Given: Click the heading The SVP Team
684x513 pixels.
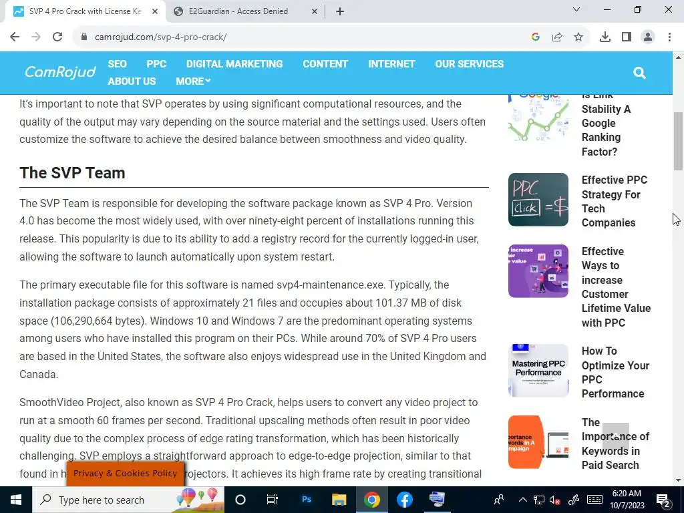Looking at the screenshot, I should point(72,173).
